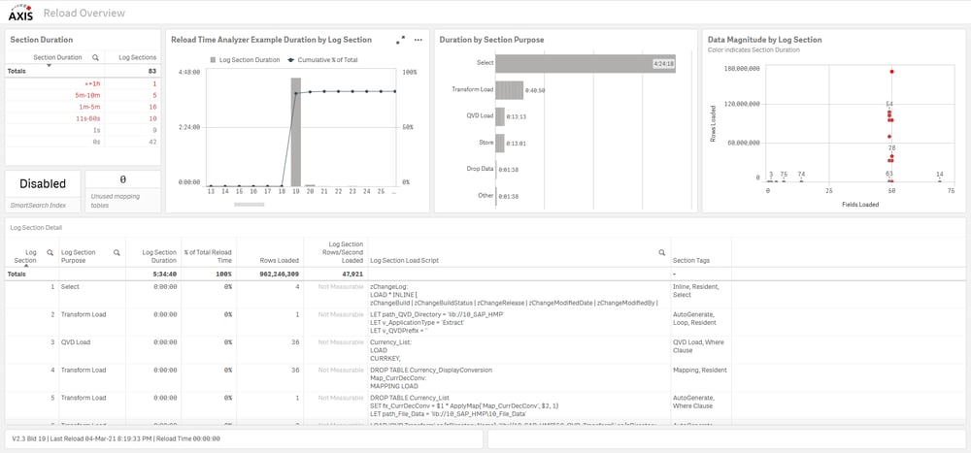Viewport: 971px width, 453px height.
Task: Toggle sort arrow under Log Section header
Action: pyautogui.click(x=25, y=266)
